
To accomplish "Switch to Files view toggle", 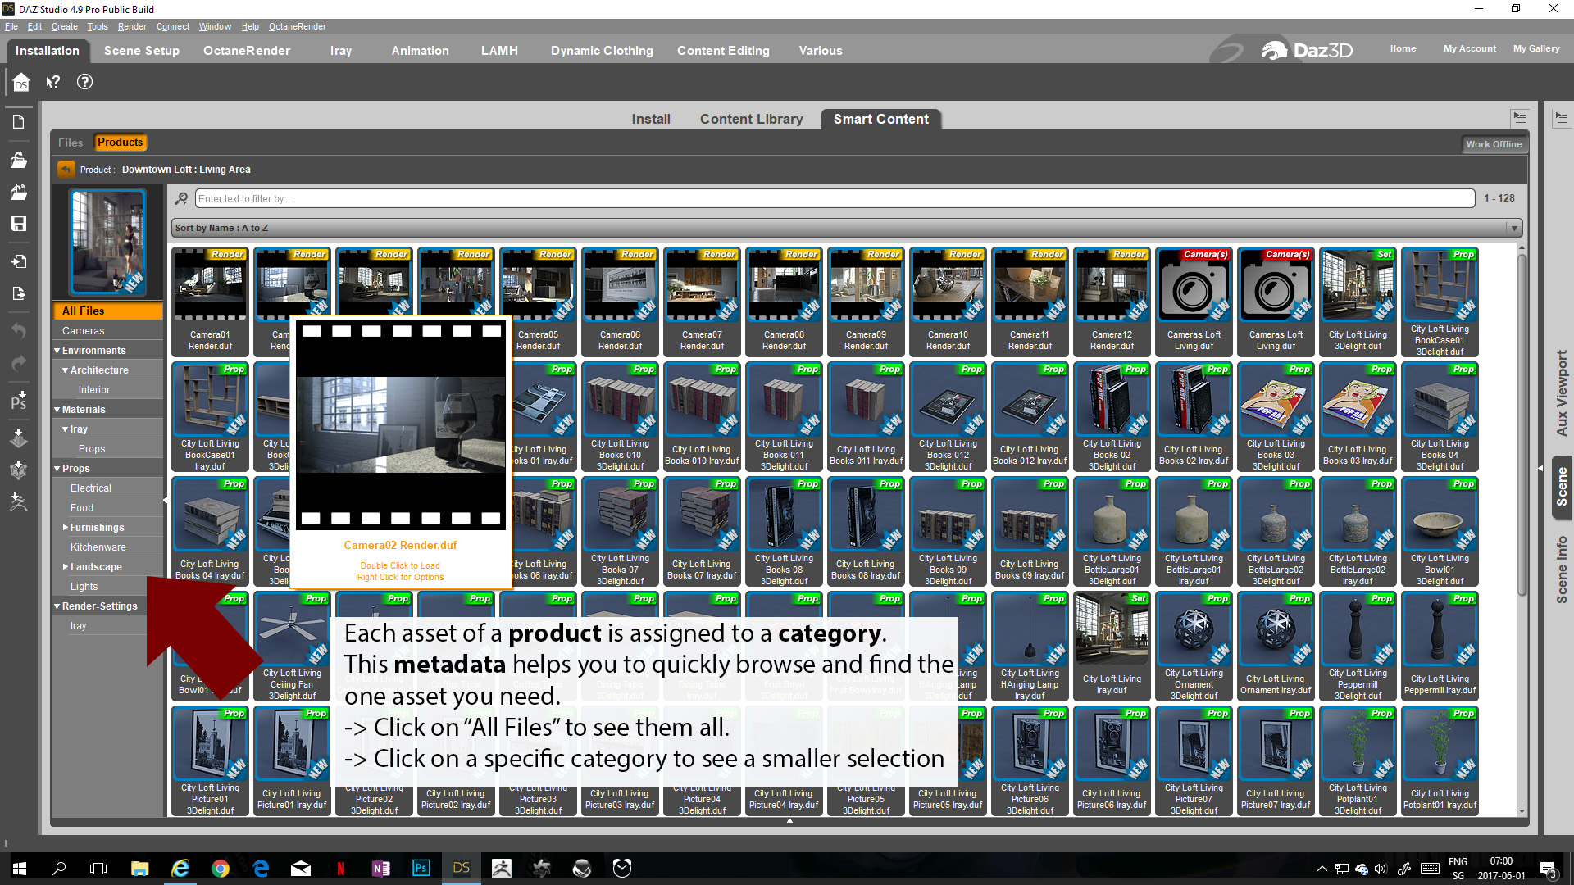I will pos(71,143).
